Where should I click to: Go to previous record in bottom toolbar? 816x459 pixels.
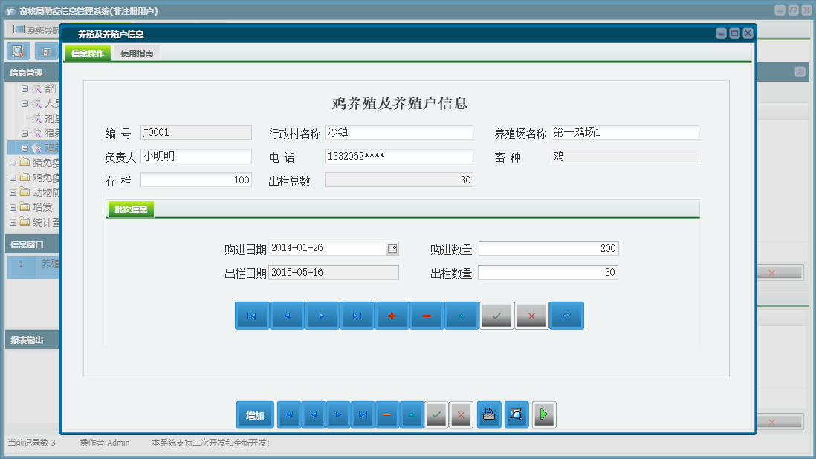pos(314,415)
